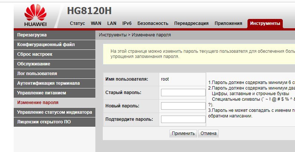Open the Безопасность tab
The image size is (295, 152).
[153, 23]
